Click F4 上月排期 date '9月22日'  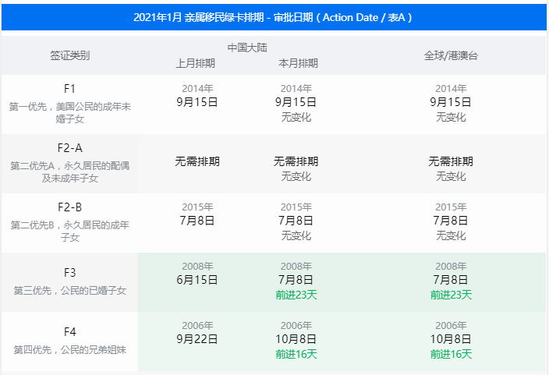coord(197,339)
